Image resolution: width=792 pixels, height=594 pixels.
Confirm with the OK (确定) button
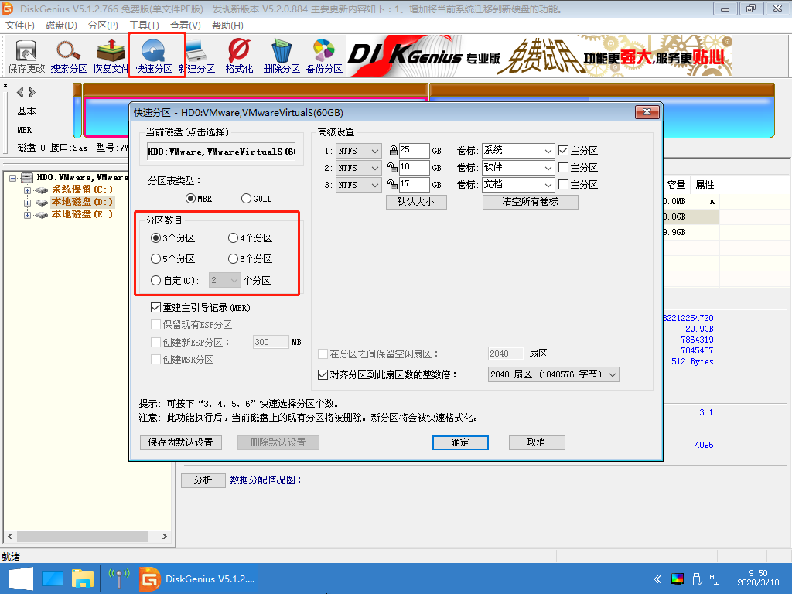460,442
